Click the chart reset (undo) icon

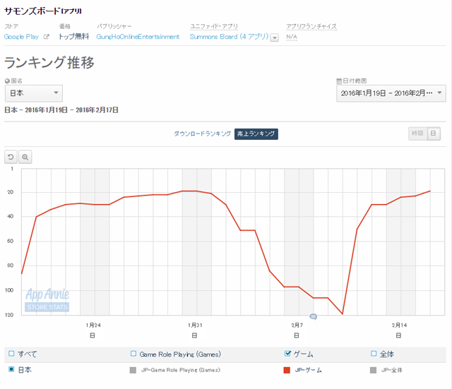(11, 157)
